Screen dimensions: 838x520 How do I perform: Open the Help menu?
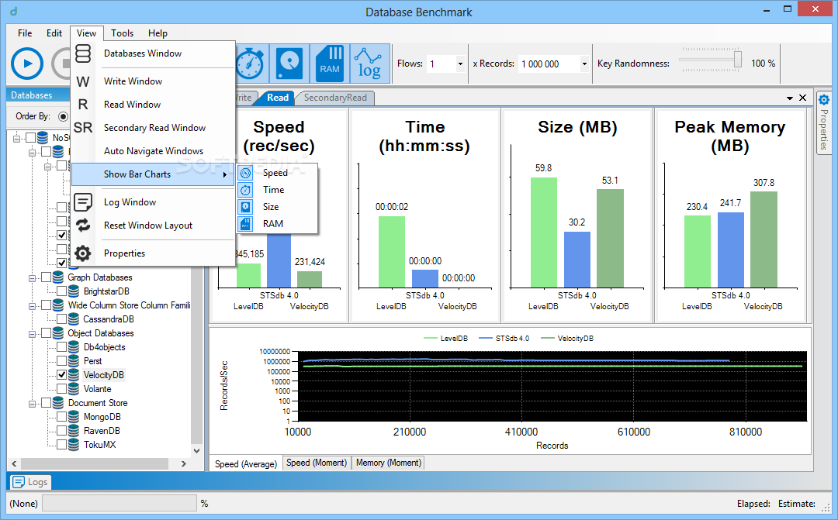[158, 33]
